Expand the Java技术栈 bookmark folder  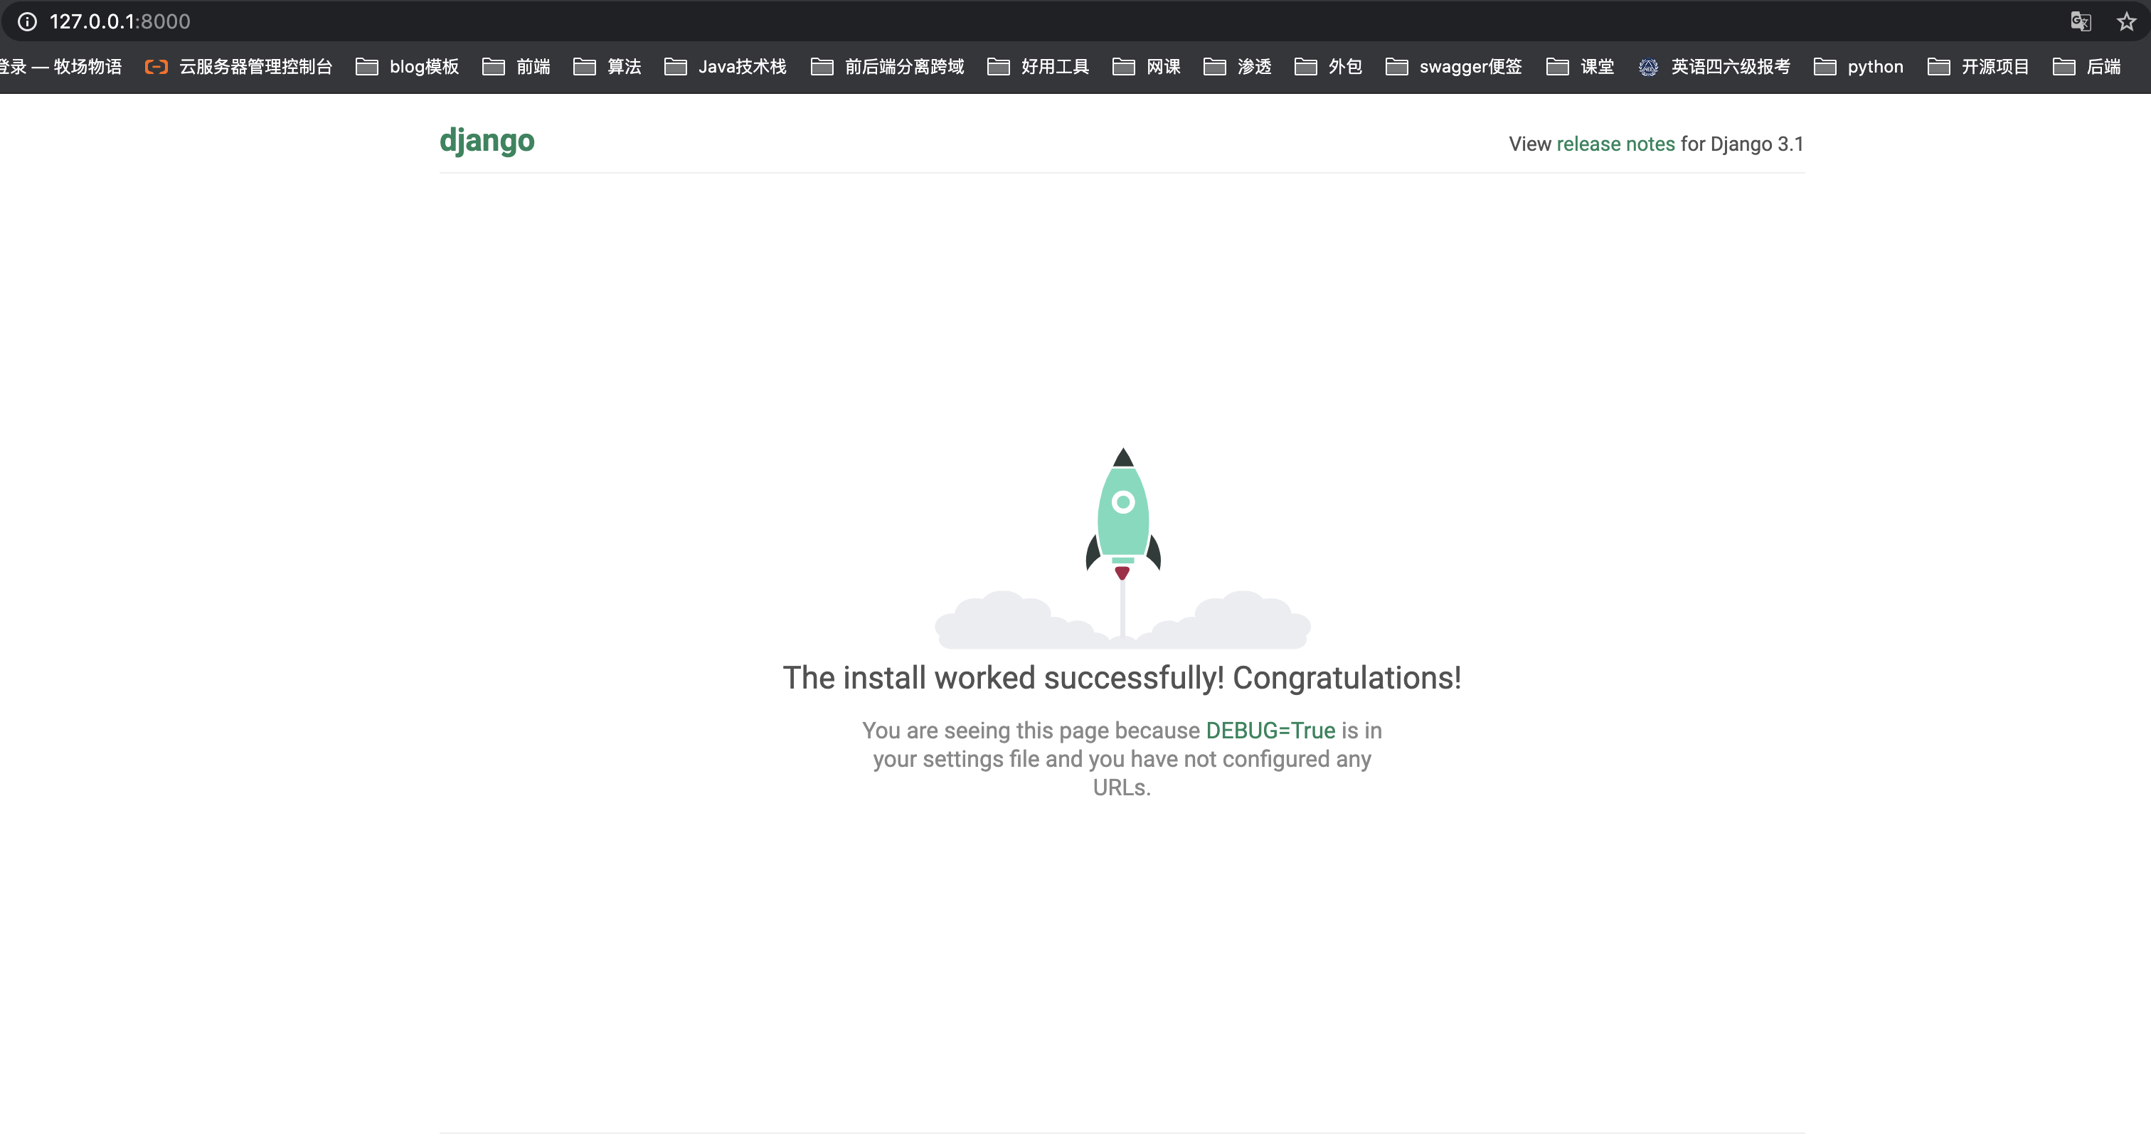(x=726, y=67)
